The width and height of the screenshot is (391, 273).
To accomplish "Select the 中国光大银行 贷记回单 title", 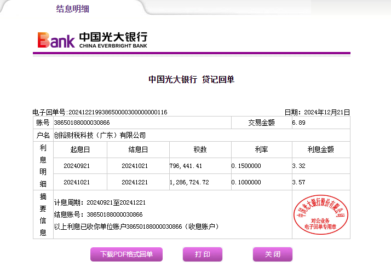I will pos(191,79).
